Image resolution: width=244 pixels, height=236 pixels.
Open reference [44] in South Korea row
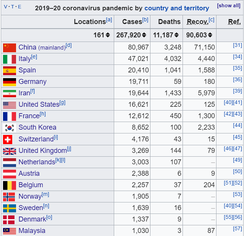237,125
